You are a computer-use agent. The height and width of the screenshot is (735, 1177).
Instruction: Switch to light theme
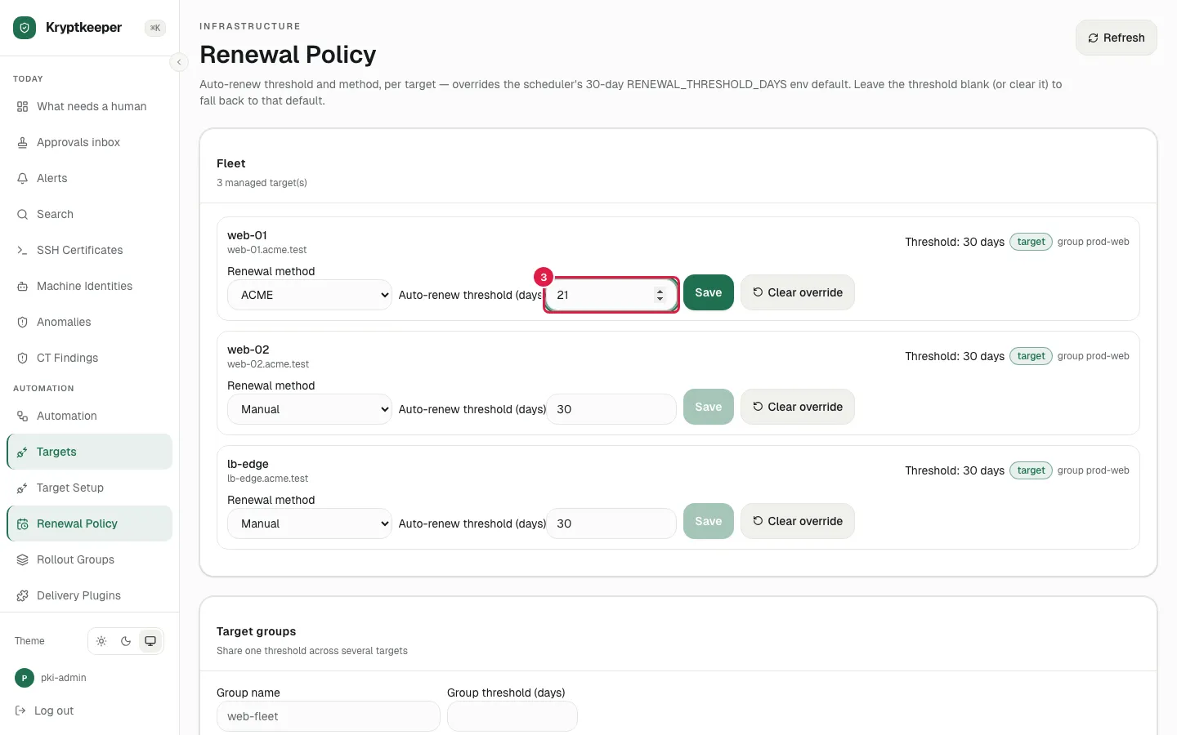coord(101,641)
